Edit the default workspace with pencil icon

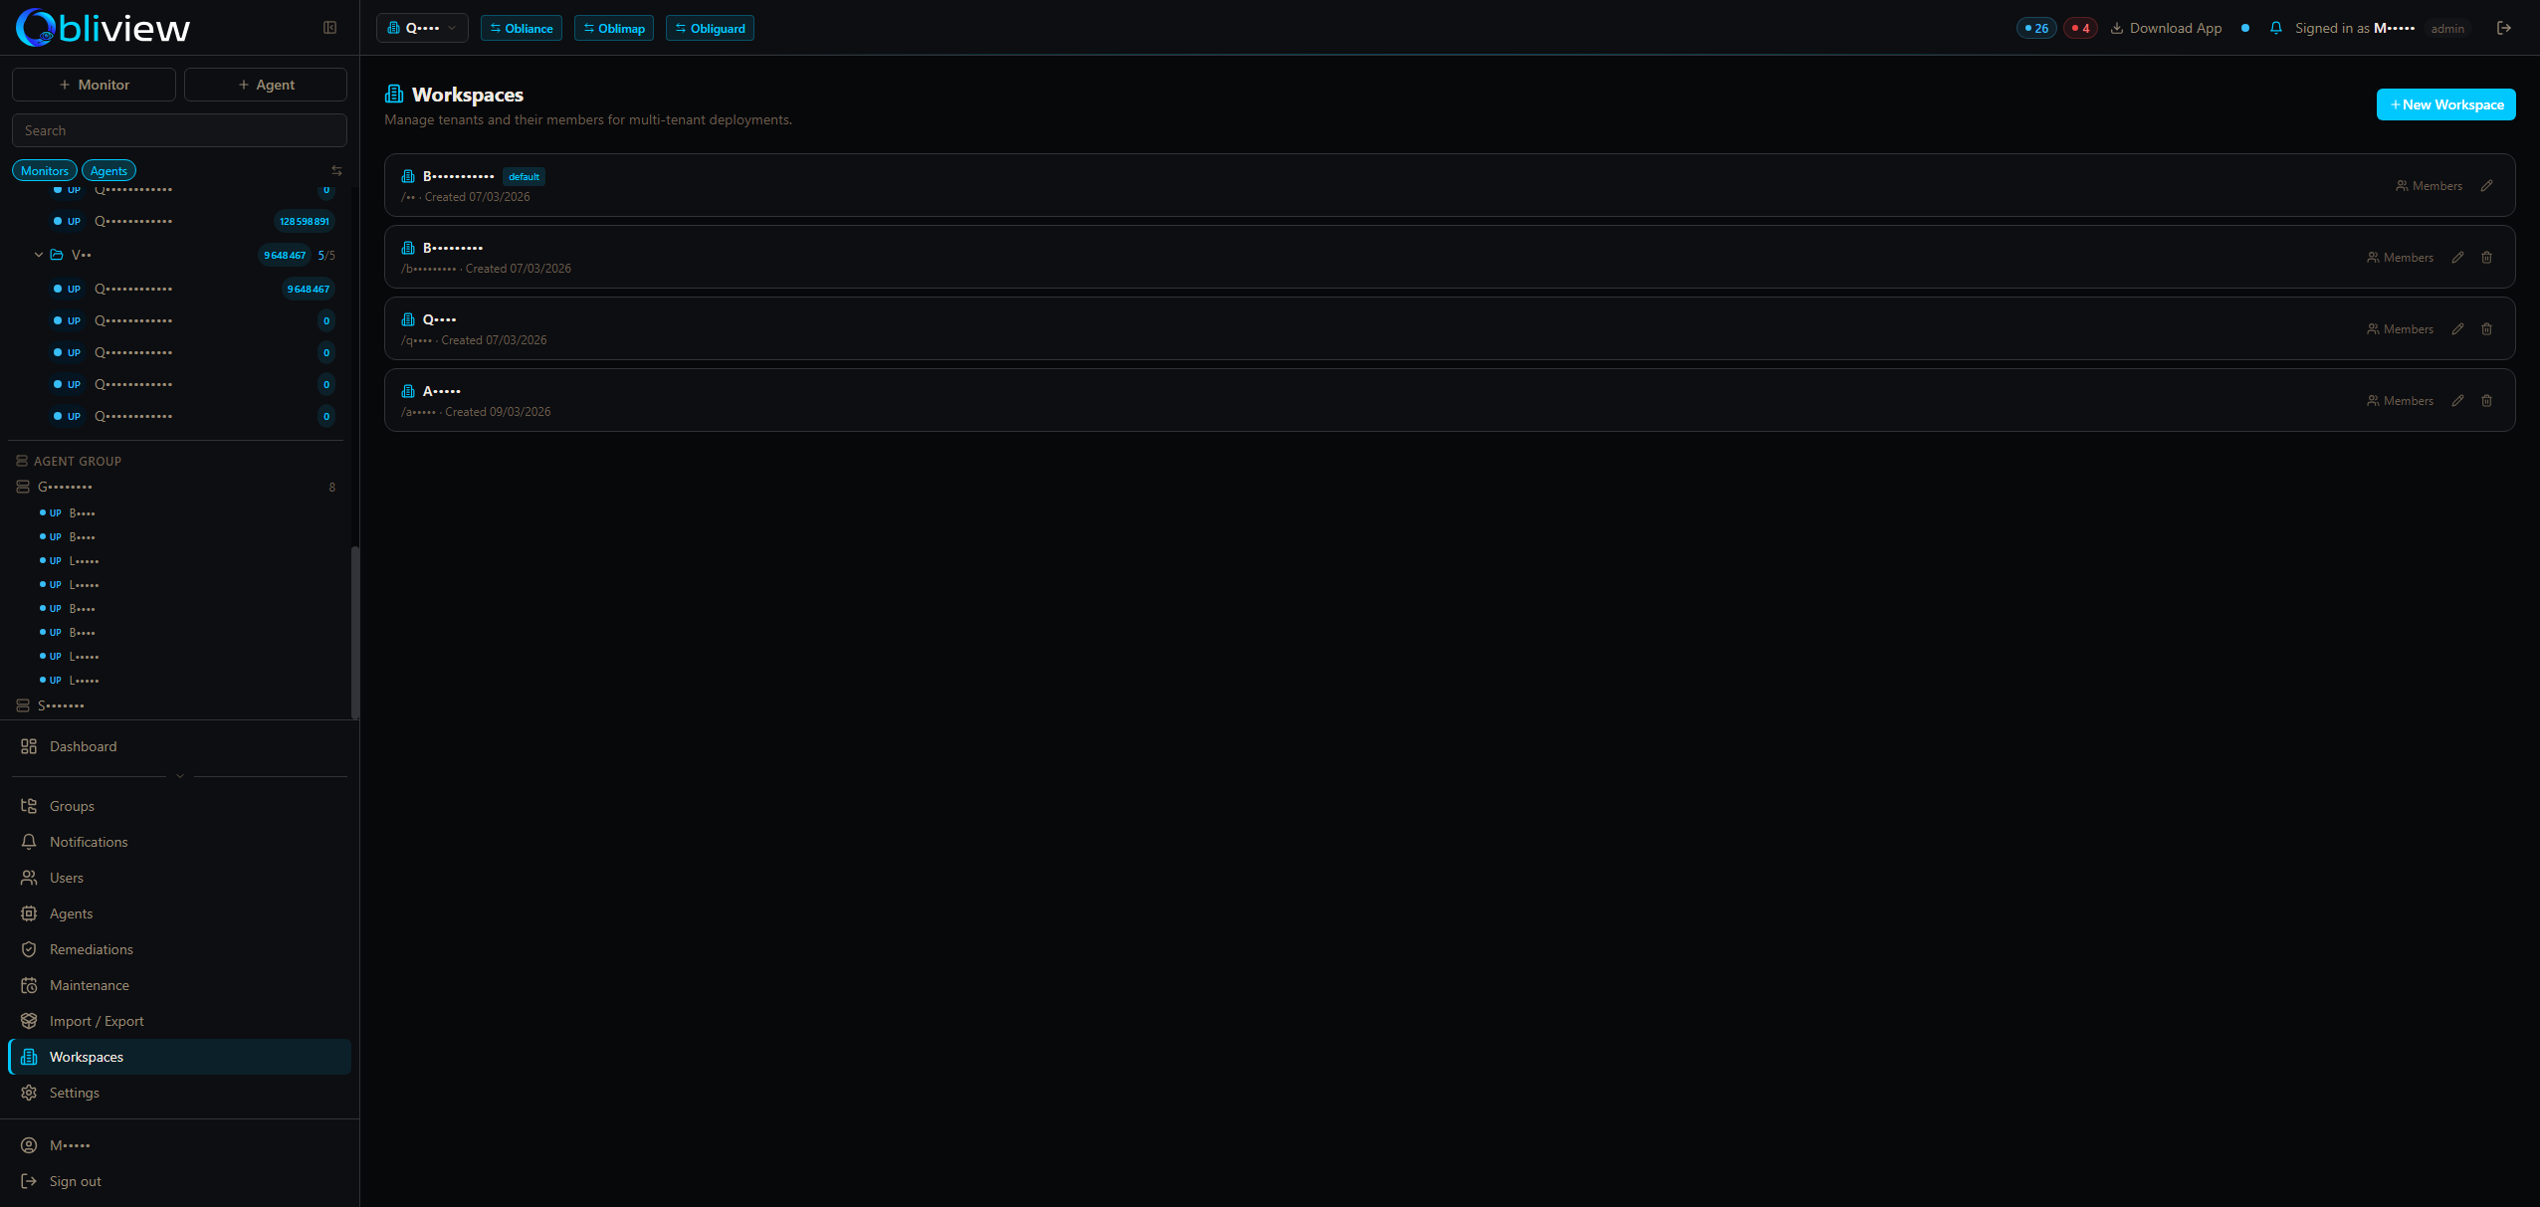pos(2486,186)
